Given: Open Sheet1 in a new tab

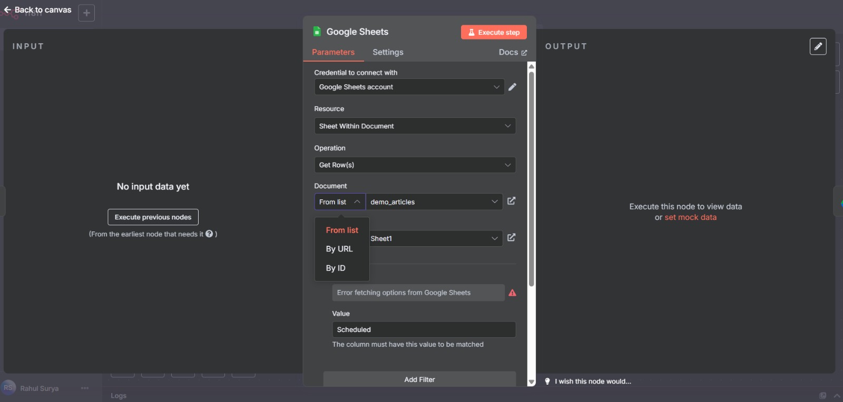Looking at the screenshot, I should pos(511,238).
